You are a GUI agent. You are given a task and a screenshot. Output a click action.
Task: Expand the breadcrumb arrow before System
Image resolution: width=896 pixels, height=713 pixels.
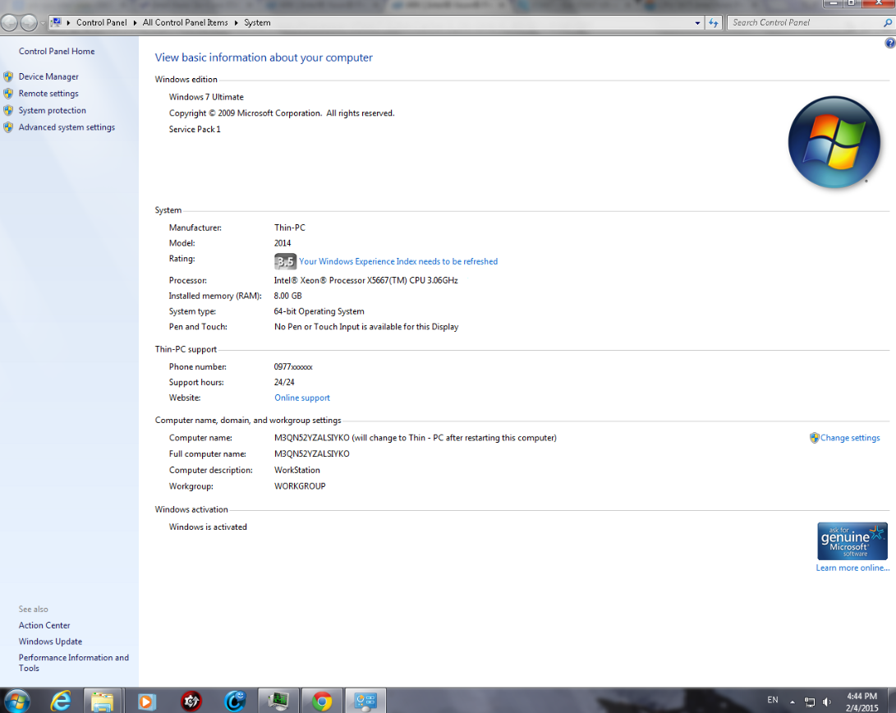coord(236,23)
